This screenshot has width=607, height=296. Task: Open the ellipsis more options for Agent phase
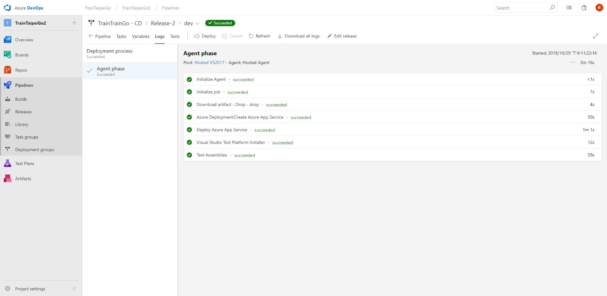coord(572,62)
